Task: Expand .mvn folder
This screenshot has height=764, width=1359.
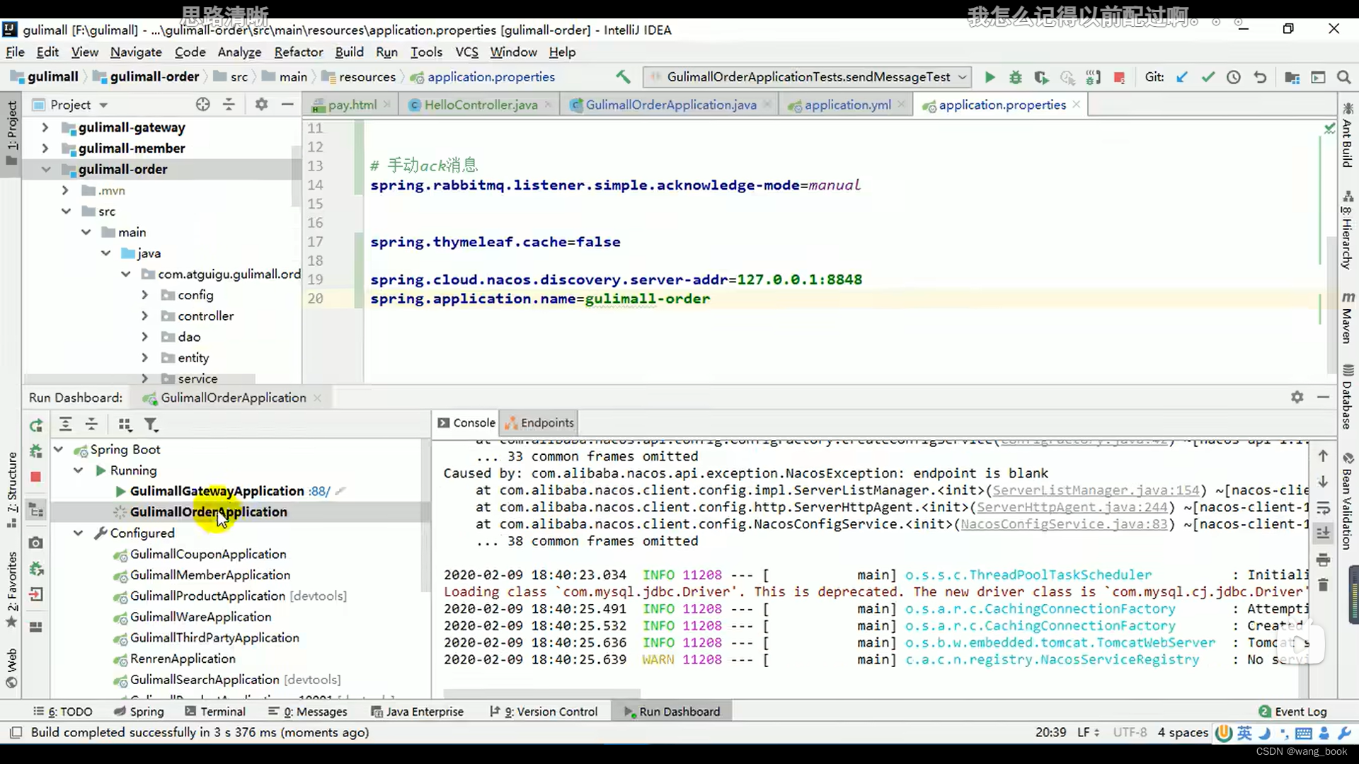Action: 65,190
